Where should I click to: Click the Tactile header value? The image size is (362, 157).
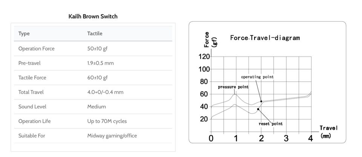pyautogui.click(x=95, y=34)
